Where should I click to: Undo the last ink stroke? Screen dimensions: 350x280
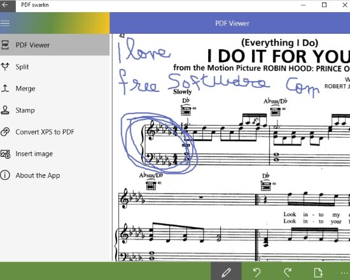(256, 272)
